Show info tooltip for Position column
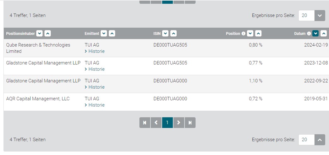The width and height of the screenshot is (329, 155). click(244, 33)
